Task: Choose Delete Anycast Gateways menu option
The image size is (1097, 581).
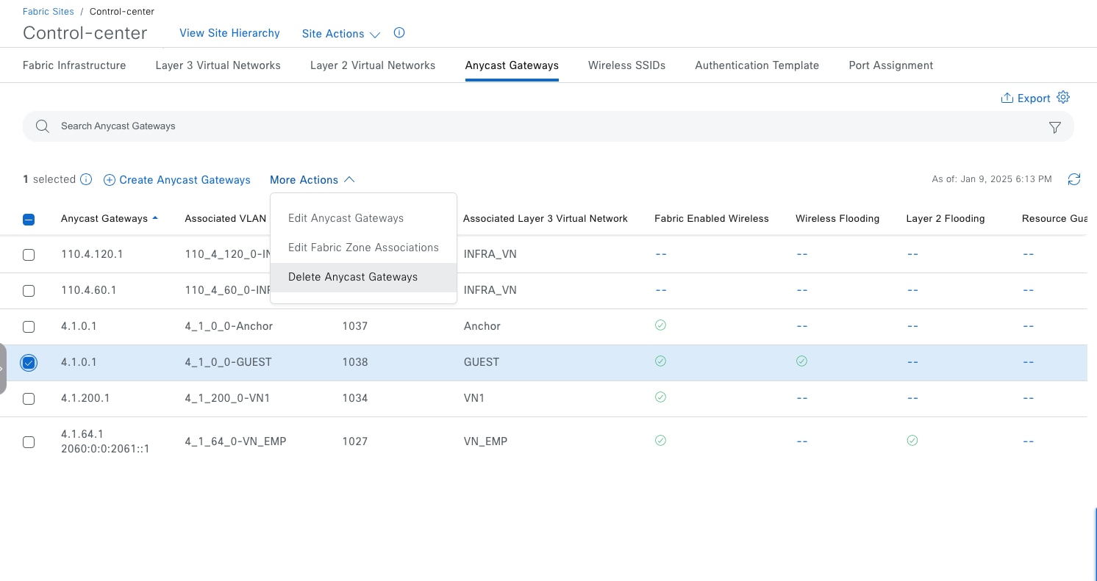Action: pyautogui.click(x=353, y=277)
